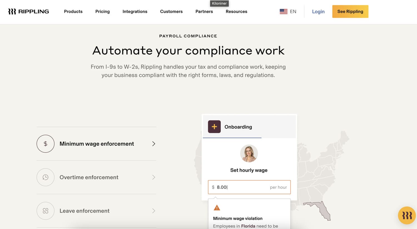Click the Login link
Image resolution: width=417 pixels, height=229 pixels.
[318, 11]
